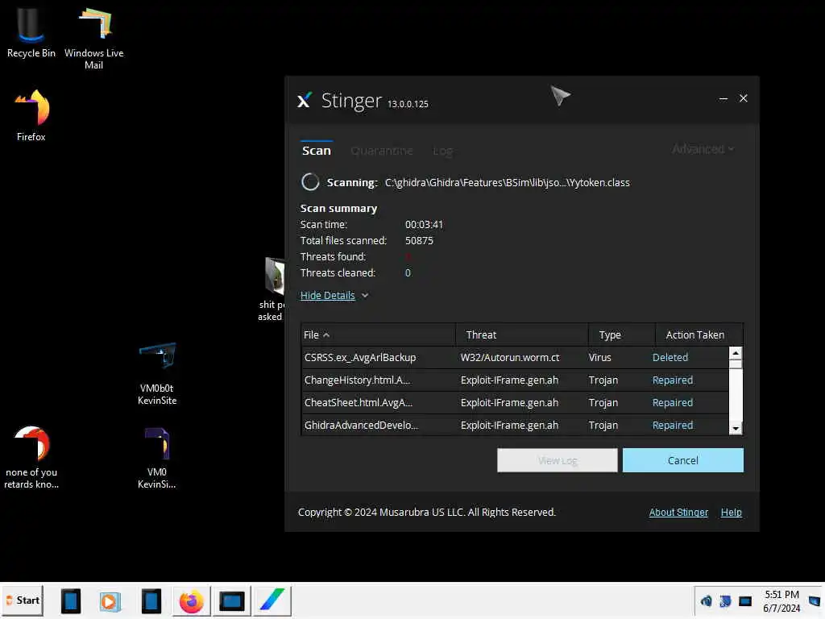Click the Total files scanned value 50875
The width and height of the screenshot is (825, 619).
tap(419, 240)
